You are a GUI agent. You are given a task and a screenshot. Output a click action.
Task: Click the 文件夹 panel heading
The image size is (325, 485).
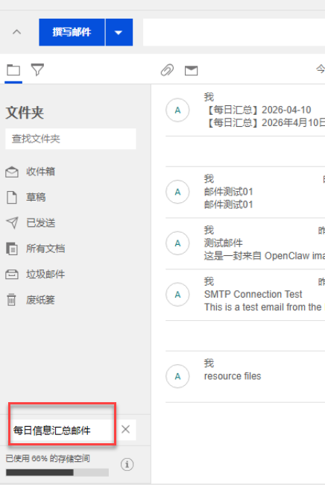coord(25,112)
